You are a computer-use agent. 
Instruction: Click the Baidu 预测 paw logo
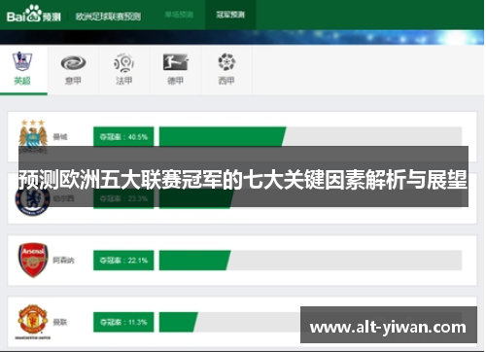34,14
